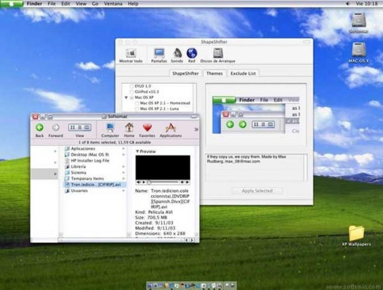Image resolution: width=383 pixels, height=290 pixels.
Task: Click the Home house icon
Action: click(129, 128)
